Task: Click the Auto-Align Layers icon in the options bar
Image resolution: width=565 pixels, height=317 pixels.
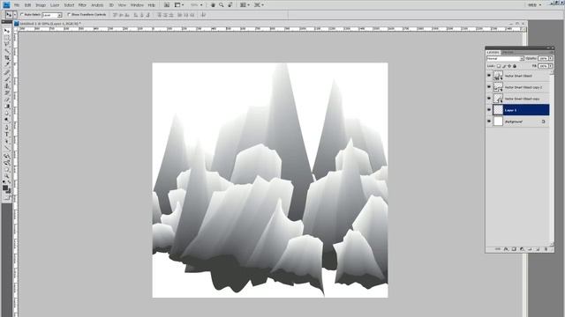Action: tap(204, 15)
